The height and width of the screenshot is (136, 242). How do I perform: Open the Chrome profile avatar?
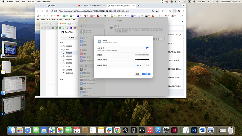(x=179, y=11)
